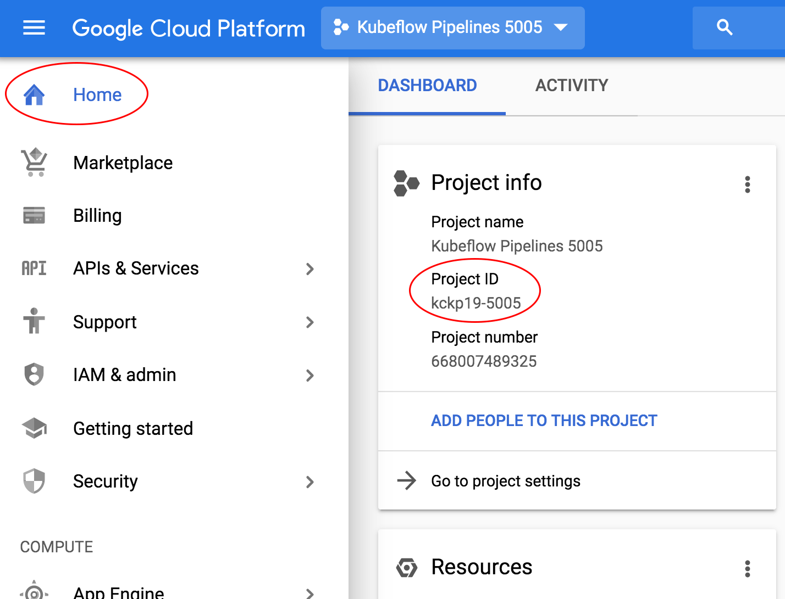The height and width of the screenshot is (599, 785).
Task: Expand the Support submenu chevron
Action: 310,322
